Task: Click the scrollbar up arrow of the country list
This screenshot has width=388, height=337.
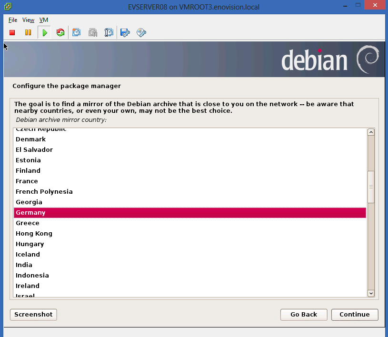Action: pyautogui.click(x=371, y=132)
